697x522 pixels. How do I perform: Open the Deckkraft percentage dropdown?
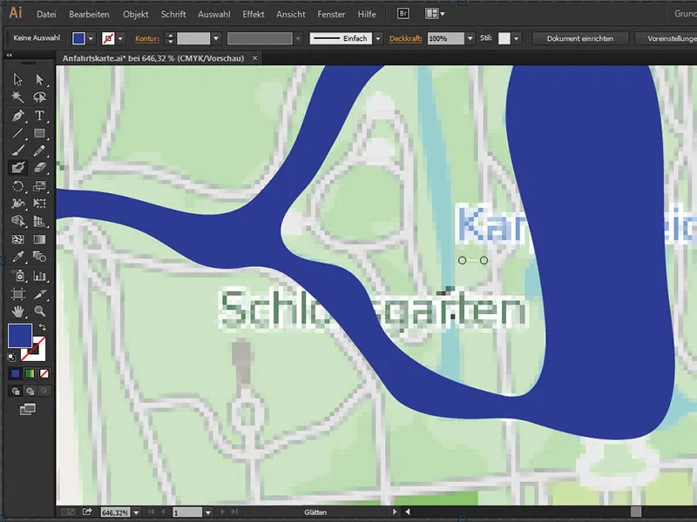tap(470, 38)
